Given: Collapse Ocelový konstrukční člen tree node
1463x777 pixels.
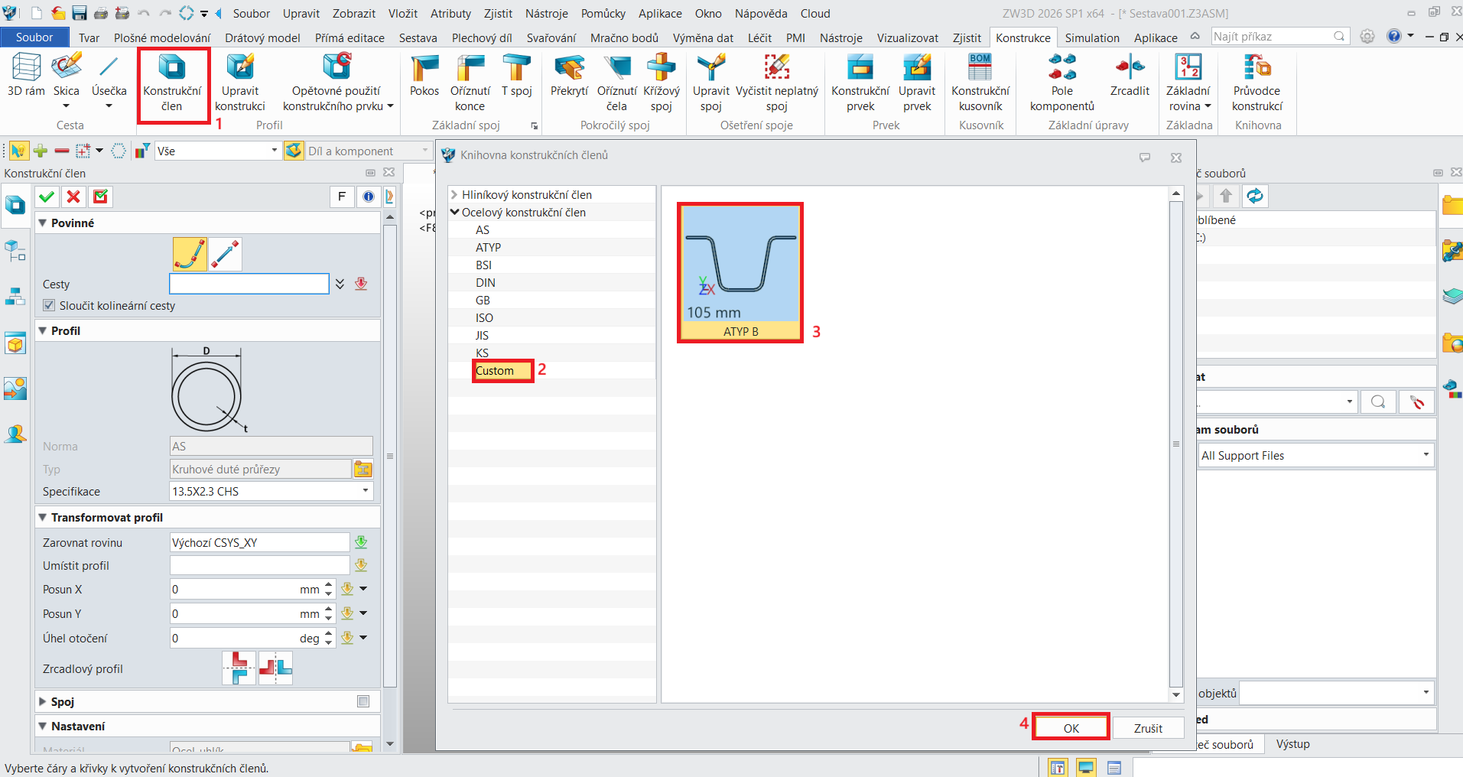Looking at the screenshot, I should (454, 213).
